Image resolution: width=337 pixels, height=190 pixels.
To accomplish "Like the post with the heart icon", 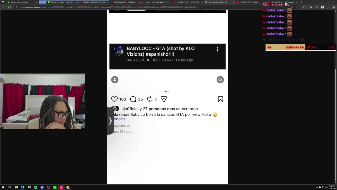I will [x=114, y=99].
